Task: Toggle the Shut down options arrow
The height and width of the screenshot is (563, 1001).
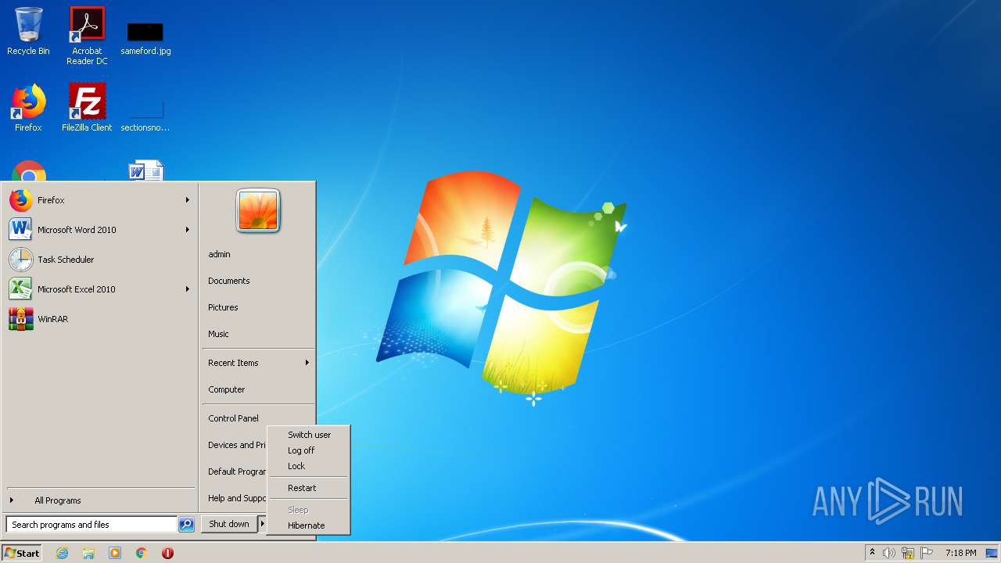Action: pos(262,524)
